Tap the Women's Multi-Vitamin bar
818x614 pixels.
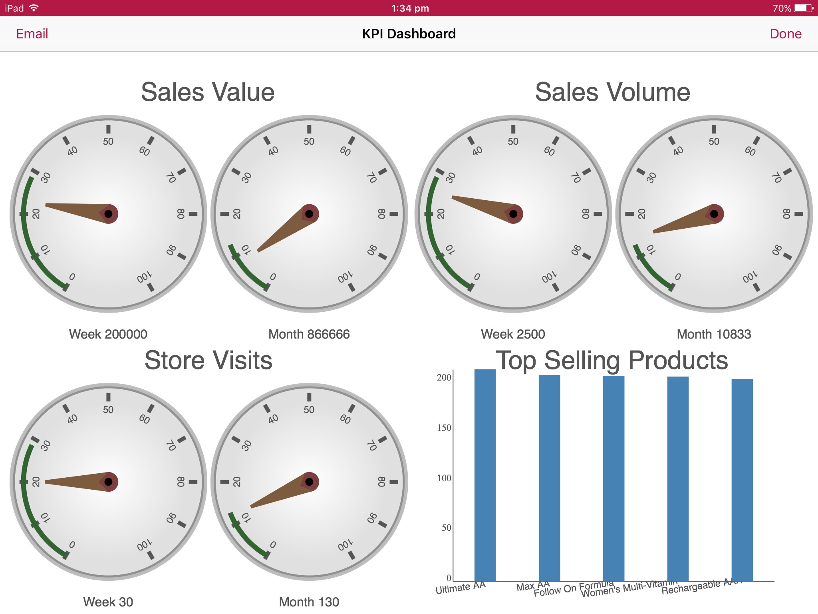click(x=678, y=479)
